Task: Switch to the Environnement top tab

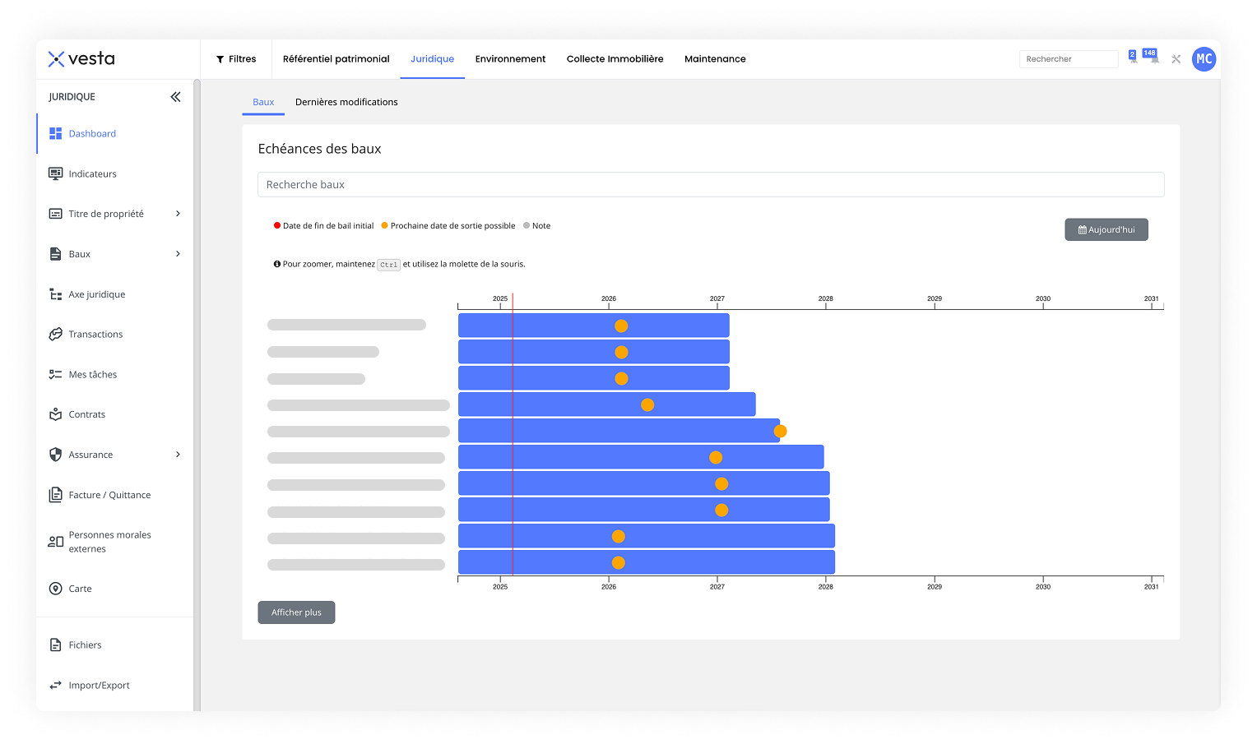Action: click(510, 59)
